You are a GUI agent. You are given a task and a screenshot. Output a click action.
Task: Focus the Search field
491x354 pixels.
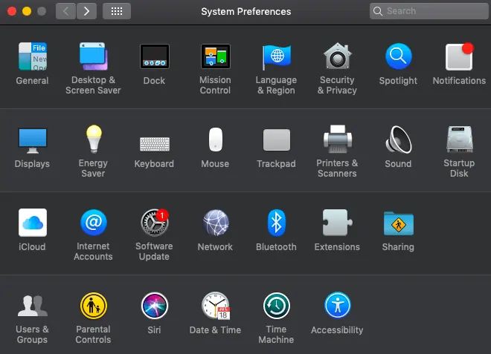[429, 11]
